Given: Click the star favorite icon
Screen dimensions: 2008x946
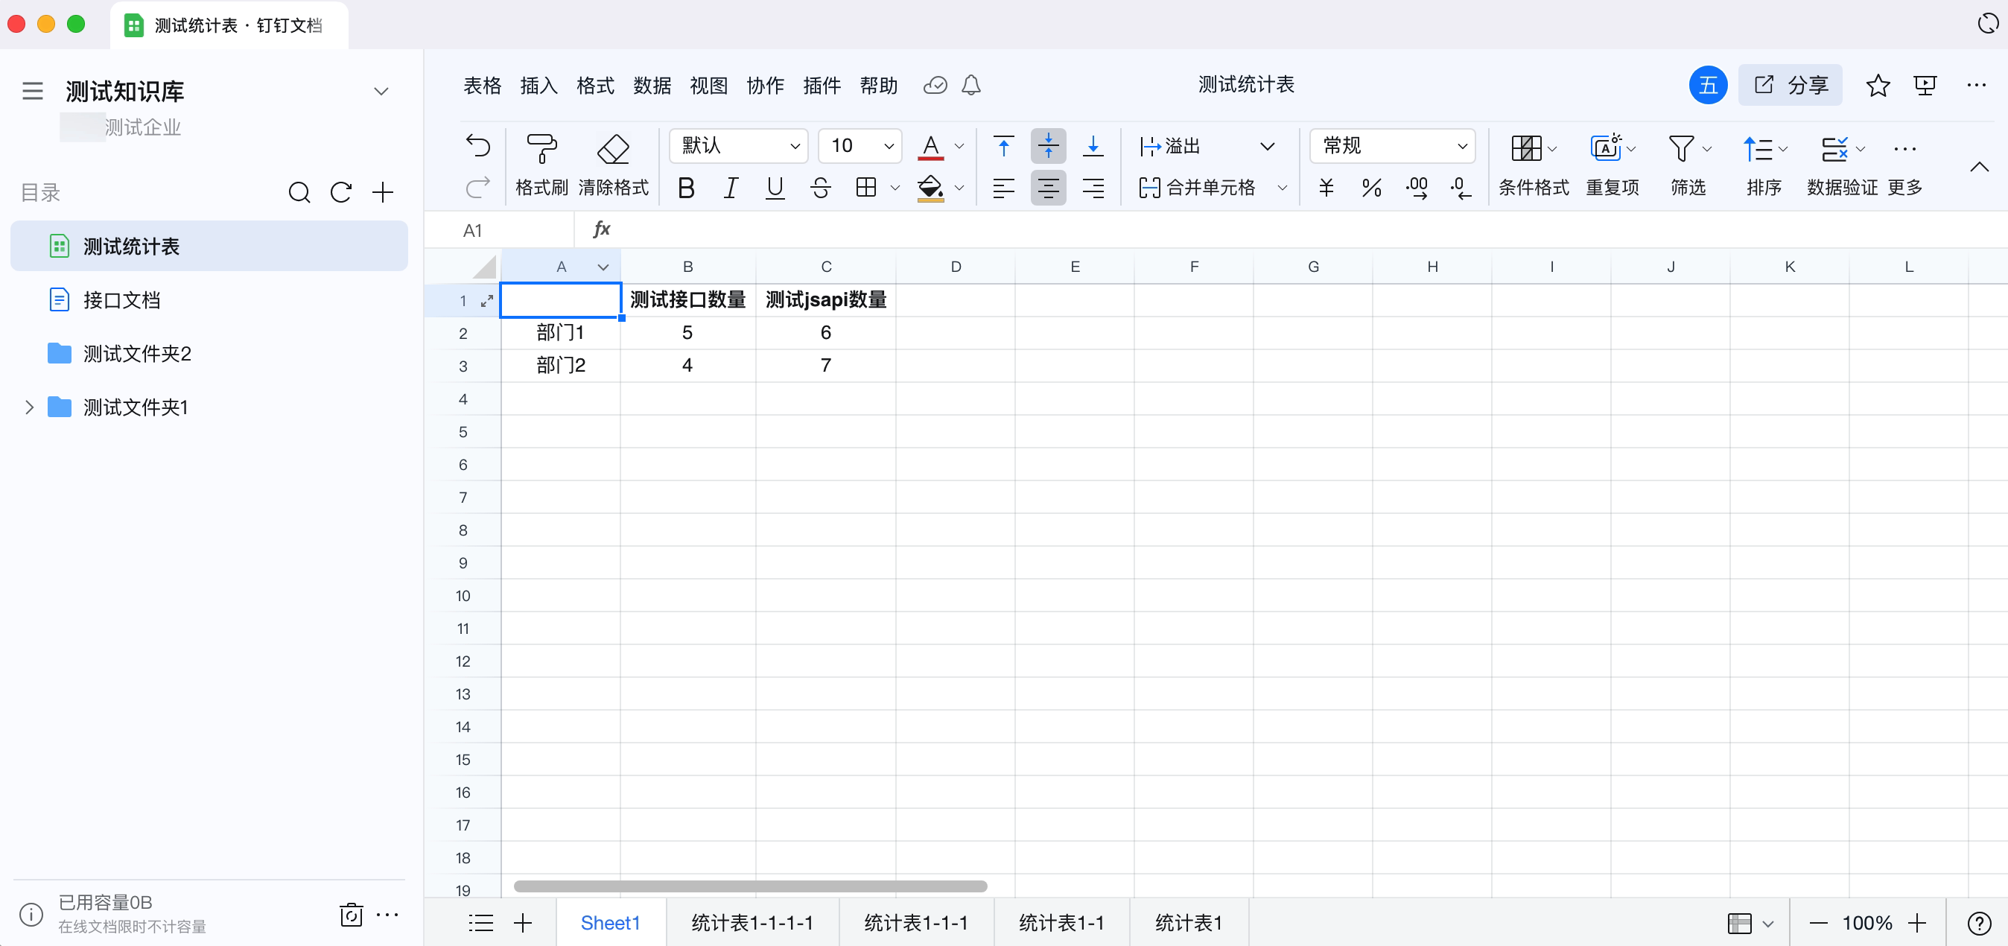Looking at the screenshot, I should coord(1877,85).
